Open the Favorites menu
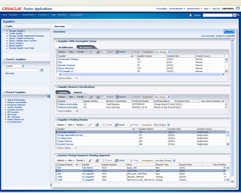This screenshot has width=241, height=193. (44, 15)
